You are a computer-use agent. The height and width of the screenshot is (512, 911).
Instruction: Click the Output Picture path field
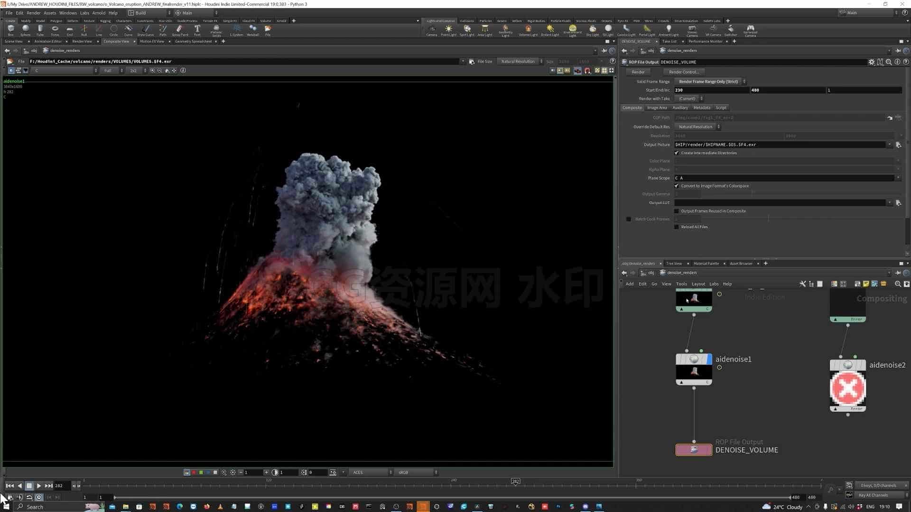[x=780, y=145]
